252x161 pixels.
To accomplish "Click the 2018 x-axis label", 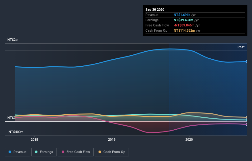I will point(34,139).
